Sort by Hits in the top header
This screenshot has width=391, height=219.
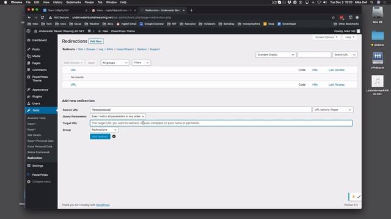tap(315, 70)
